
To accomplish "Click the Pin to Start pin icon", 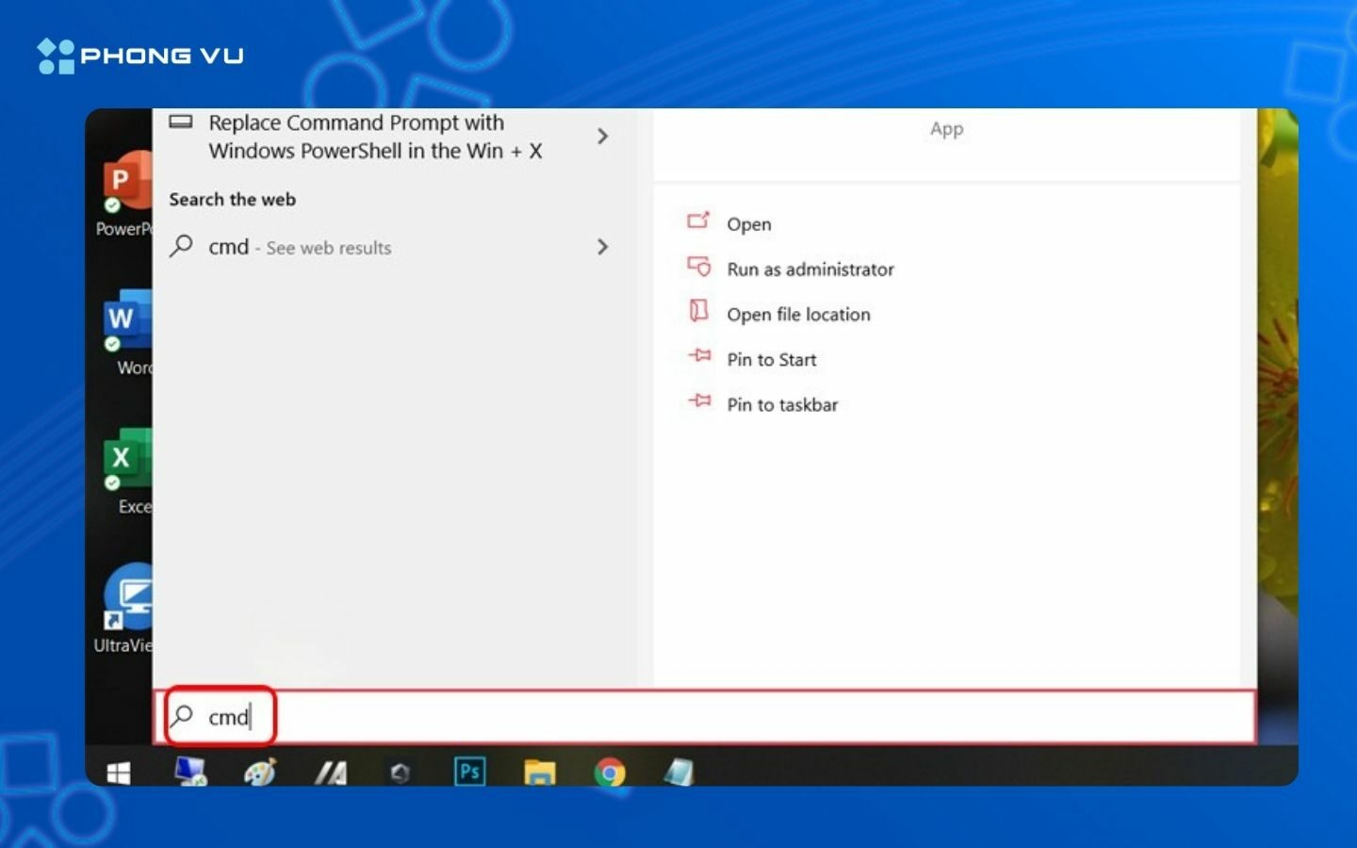I will coord(699,356).
